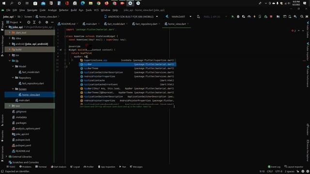Open the Refactor menu
This screenshot has width=310, height=174.
coord(63,10)
